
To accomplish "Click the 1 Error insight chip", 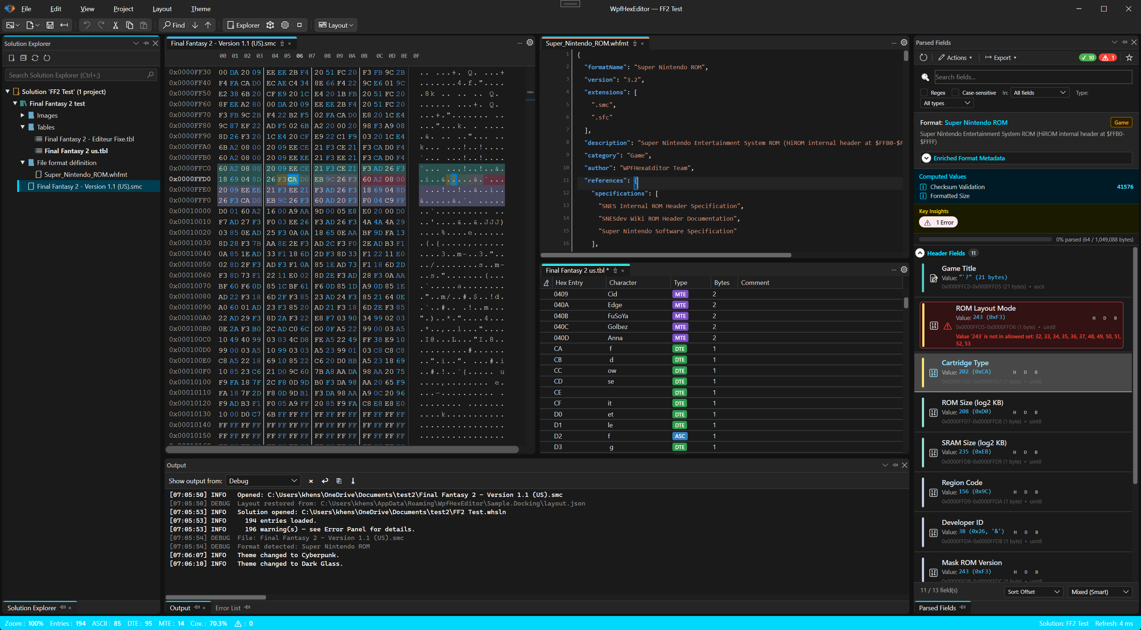I will click(938, 222).
